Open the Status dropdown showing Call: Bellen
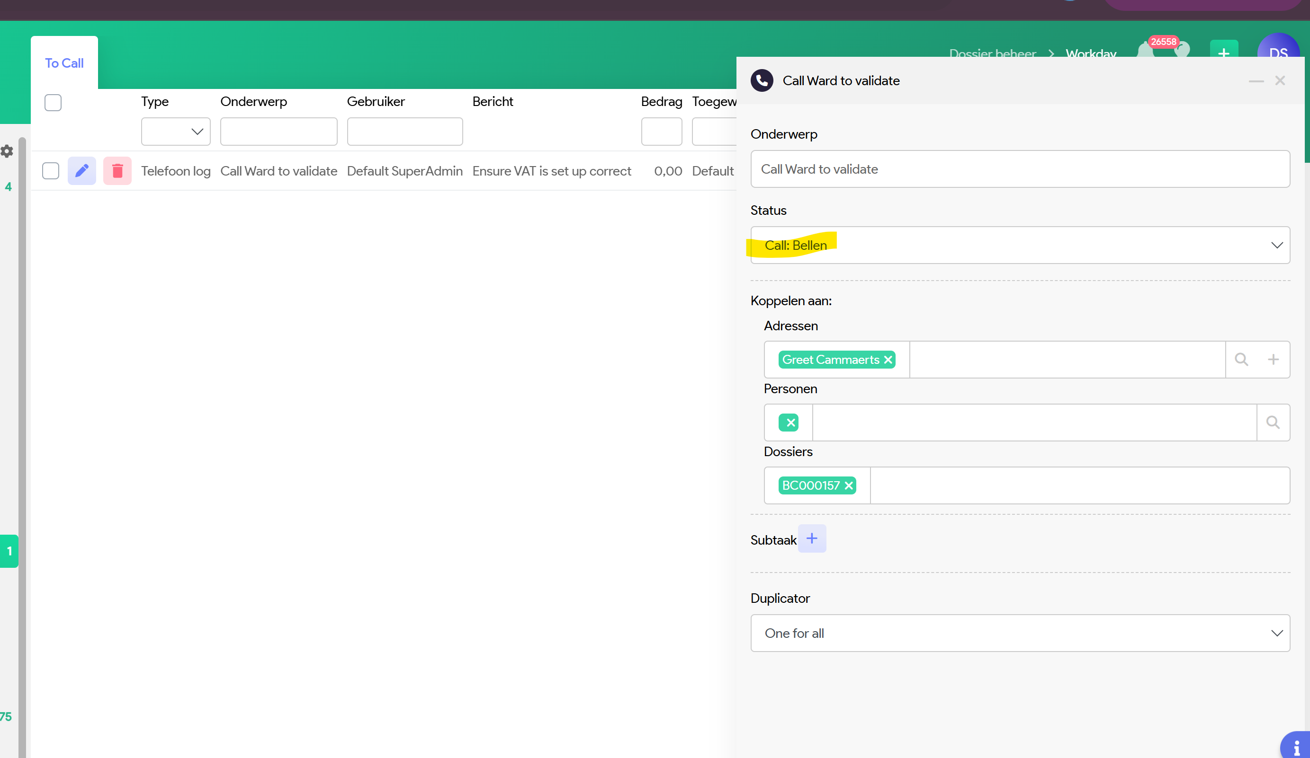The image size is (1310, 758). tap(1019, 245)
